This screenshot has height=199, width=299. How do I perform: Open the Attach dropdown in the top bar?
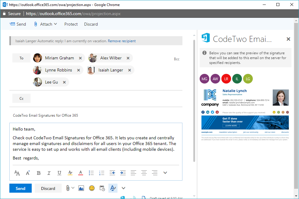coord(45,24)
